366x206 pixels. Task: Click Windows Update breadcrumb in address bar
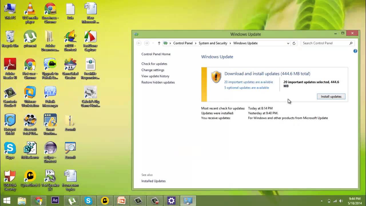(x=245, y=43)
